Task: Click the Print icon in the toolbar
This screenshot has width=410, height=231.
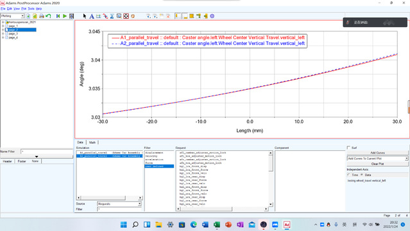Action: pyautogui.click(x=42, y=16)
